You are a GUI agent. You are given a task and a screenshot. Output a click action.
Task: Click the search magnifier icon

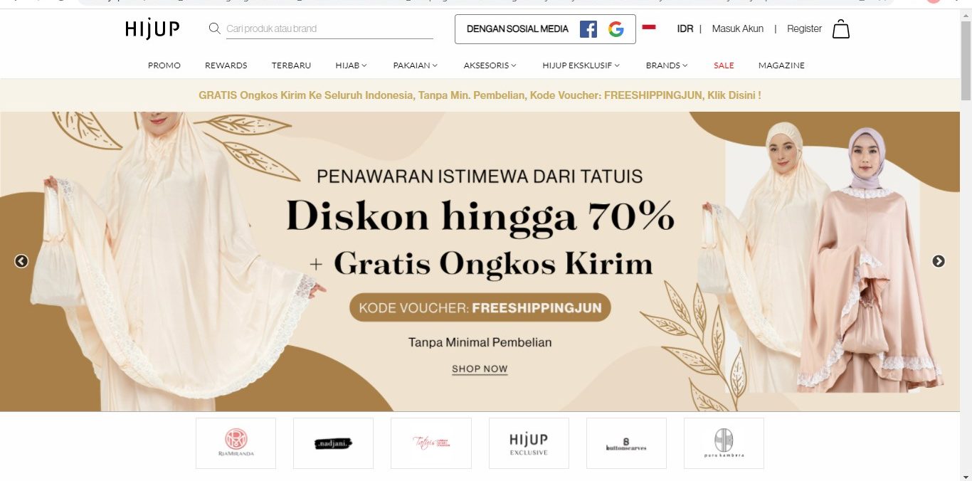click(214, 28)
